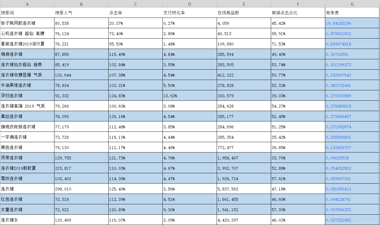Click the 点击率 header cell
Viewport: 380px width, 225px height.
(135, 13)
